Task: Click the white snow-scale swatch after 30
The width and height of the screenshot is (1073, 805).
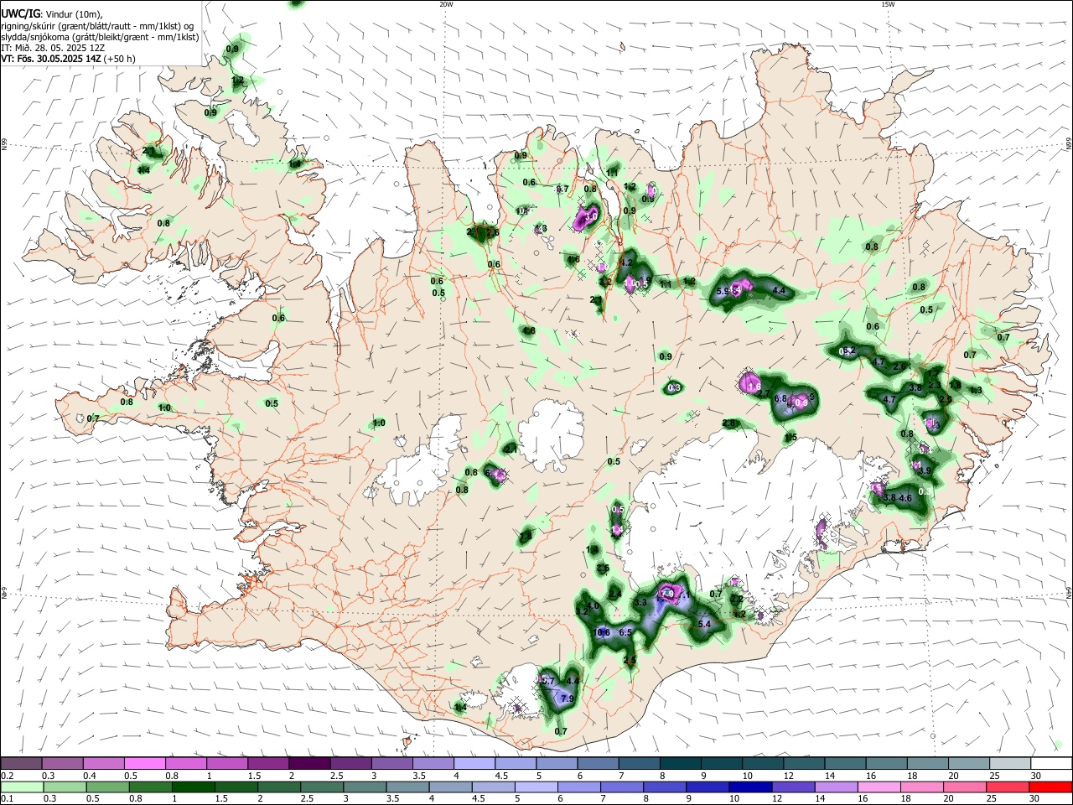Action: [x=1051, y=763]
